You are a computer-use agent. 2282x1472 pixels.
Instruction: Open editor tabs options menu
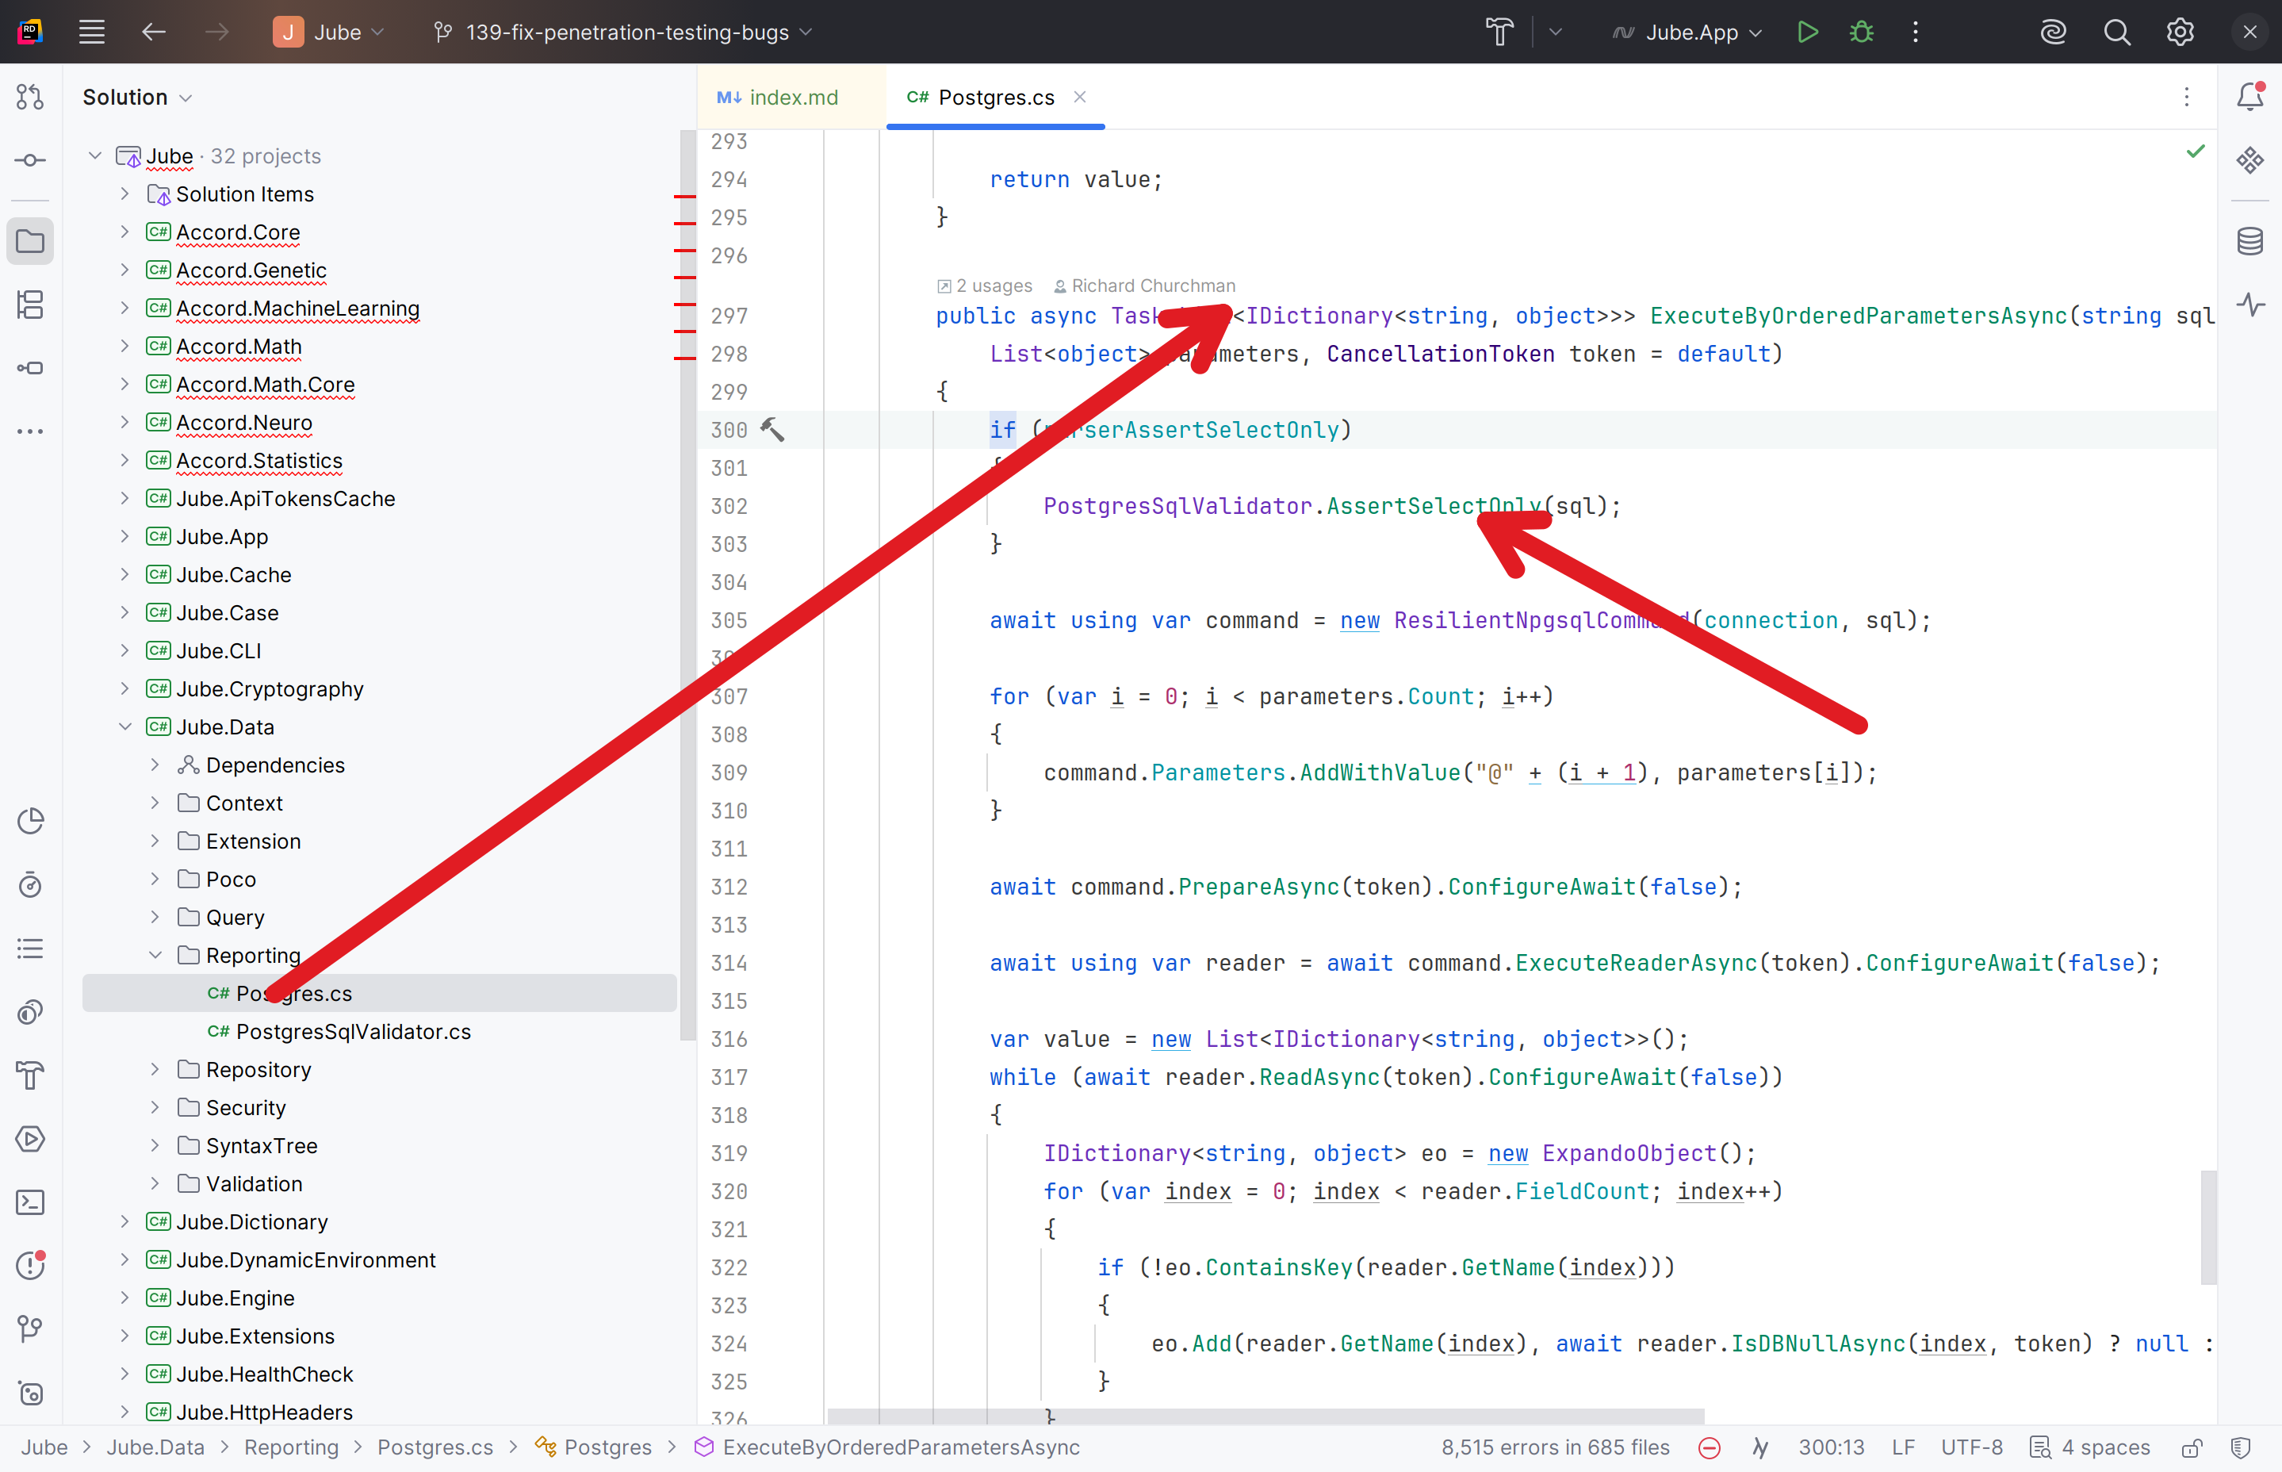pyautogui.click(x=2186, y=97)
